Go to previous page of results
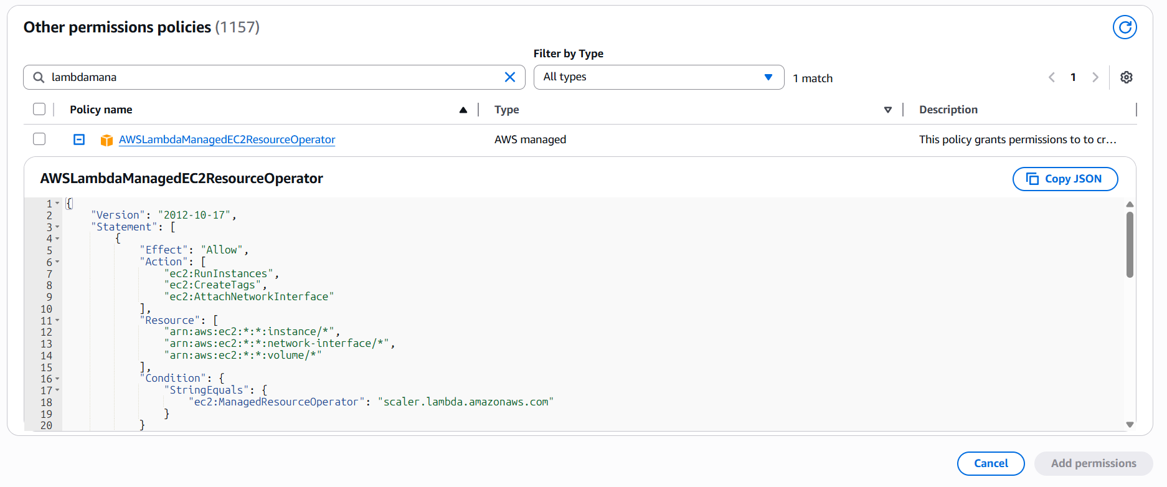Image resolution: width=1167 pixels, height=487 pixels. (x=1052, y=77)
